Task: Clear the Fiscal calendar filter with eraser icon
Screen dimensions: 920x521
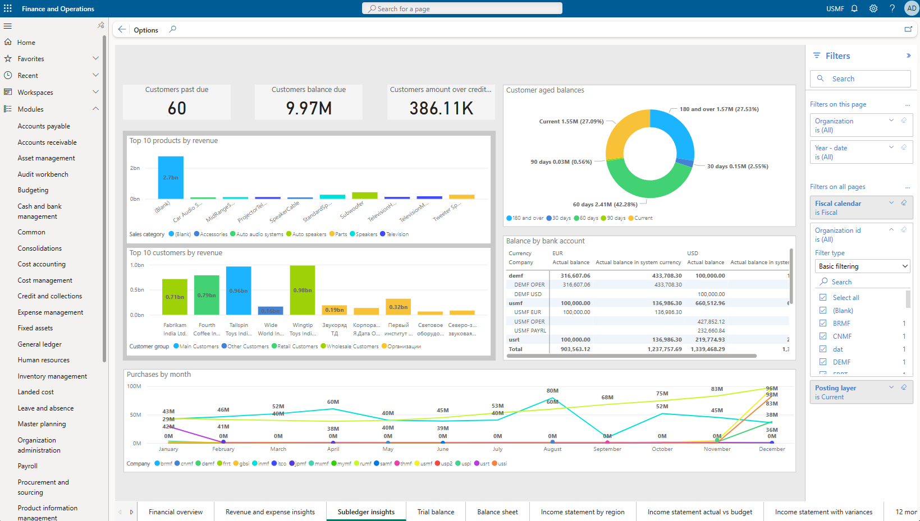Action: (x=904, y=203)
